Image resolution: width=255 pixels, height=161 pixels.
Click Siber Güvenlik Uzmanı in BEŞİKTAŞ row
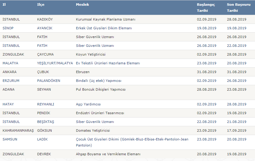pyautogui.click(x=95, y=122)
